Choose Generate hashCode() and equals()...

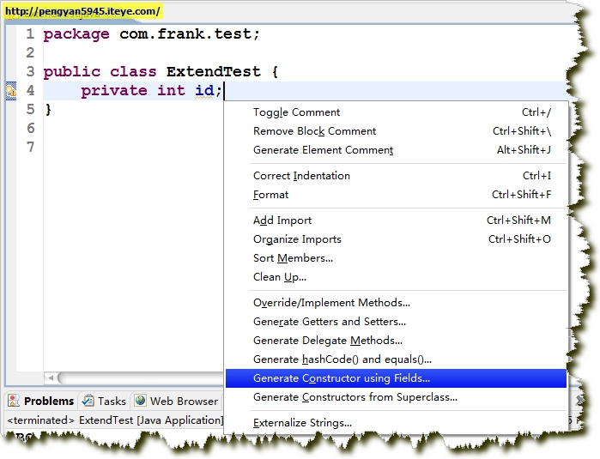click(396, 359)
